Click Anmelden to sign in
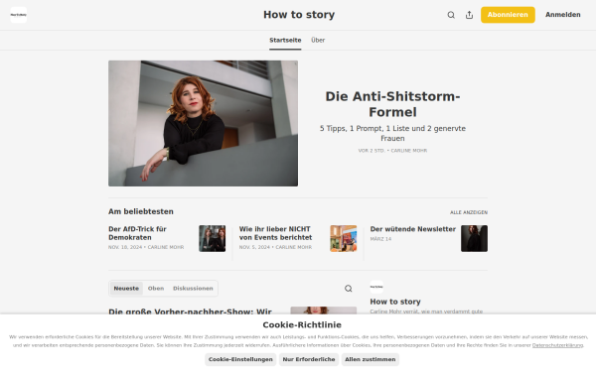The image size is (596, 372). click(x=562, y=15)
